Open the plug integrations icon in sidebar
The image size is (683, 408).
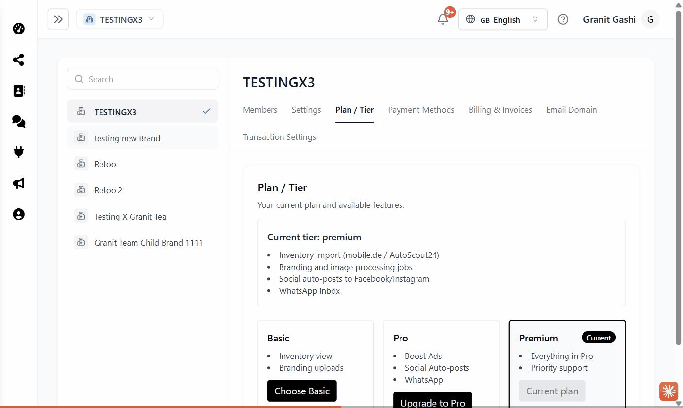(18, 153)
